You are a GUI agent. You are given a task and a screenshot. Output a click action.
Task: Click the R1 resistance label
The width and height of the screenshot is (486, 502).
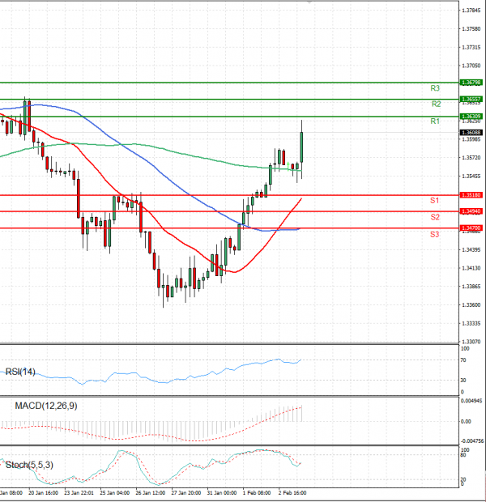435,121
